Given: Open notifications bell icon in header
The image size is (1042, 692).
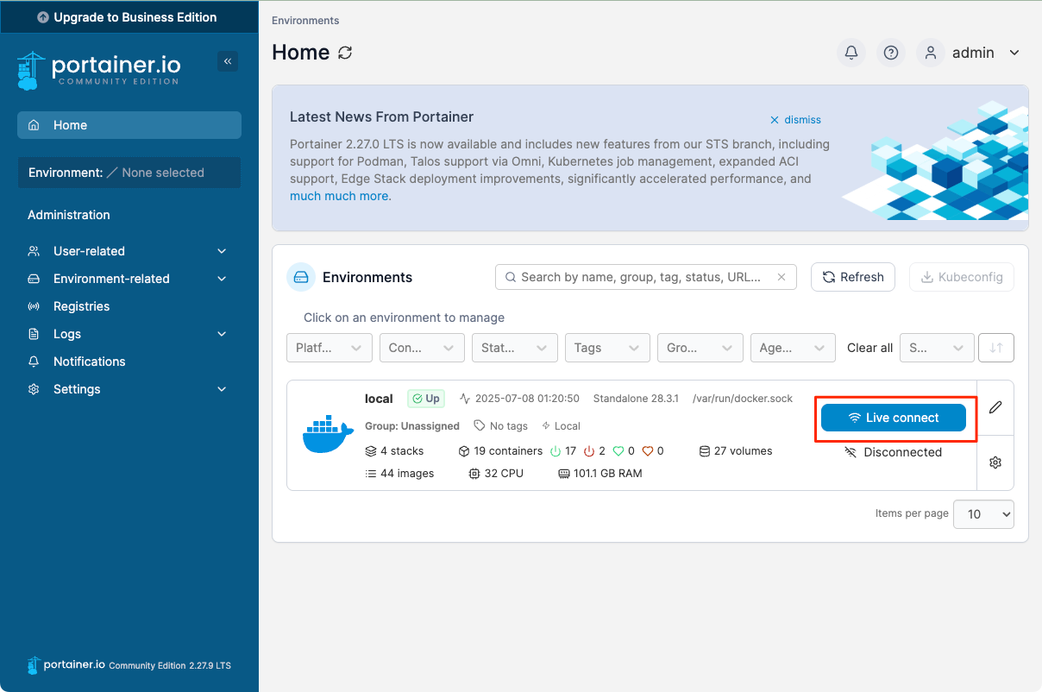Looking at the screenshot, I should (851, 53).
